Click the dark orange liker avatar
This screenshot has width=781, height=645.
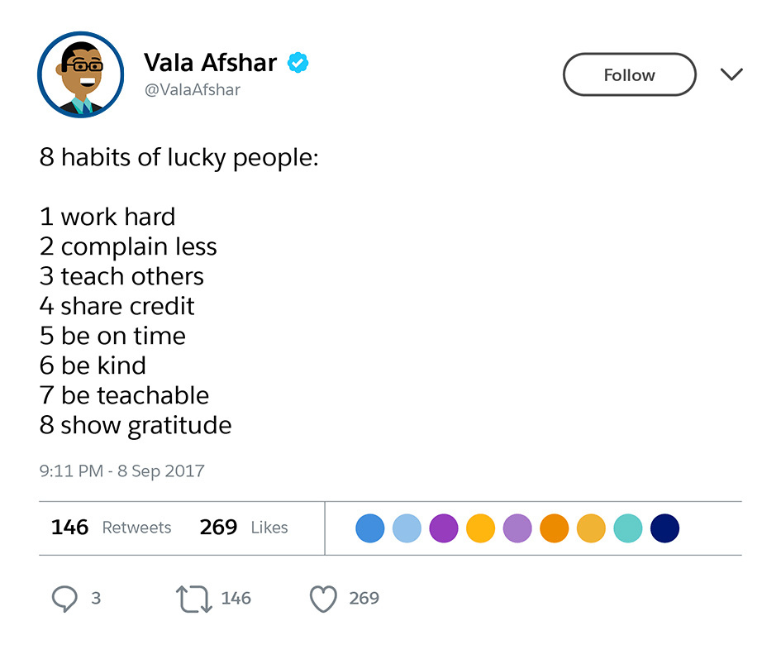click(x=555, y=528)
